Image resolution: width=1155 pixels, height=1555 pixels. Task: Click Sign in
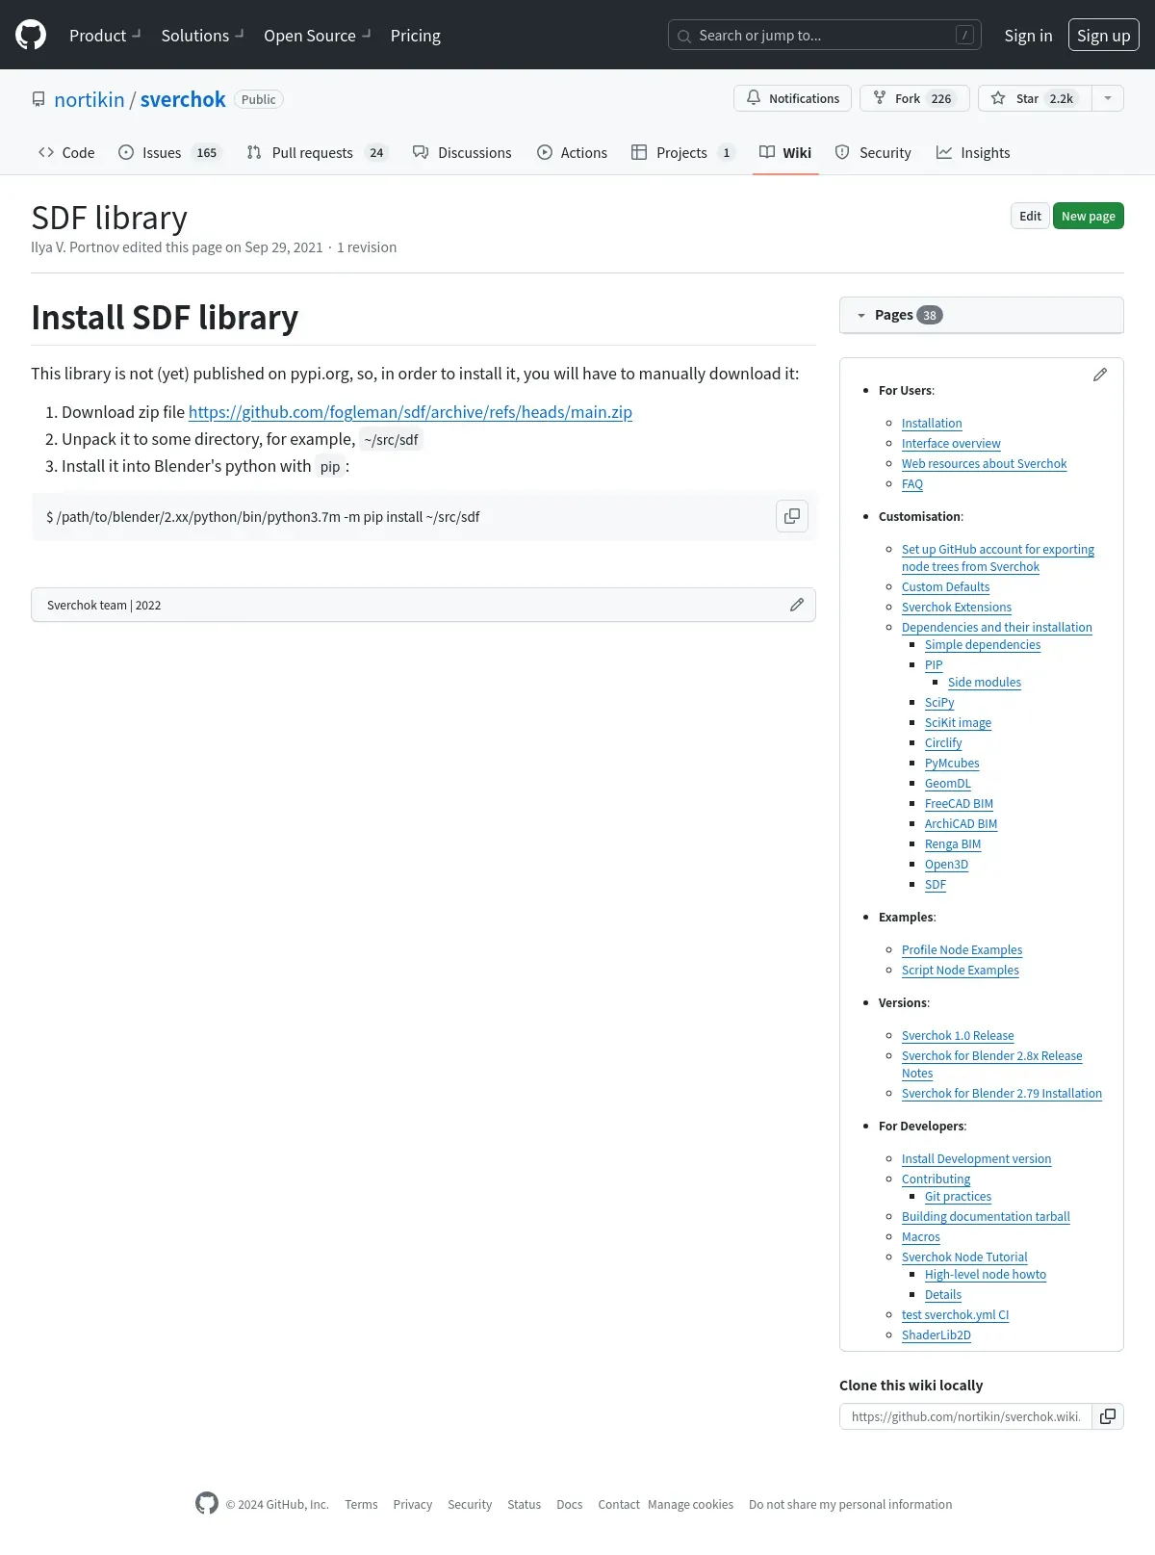(1028, 36)
